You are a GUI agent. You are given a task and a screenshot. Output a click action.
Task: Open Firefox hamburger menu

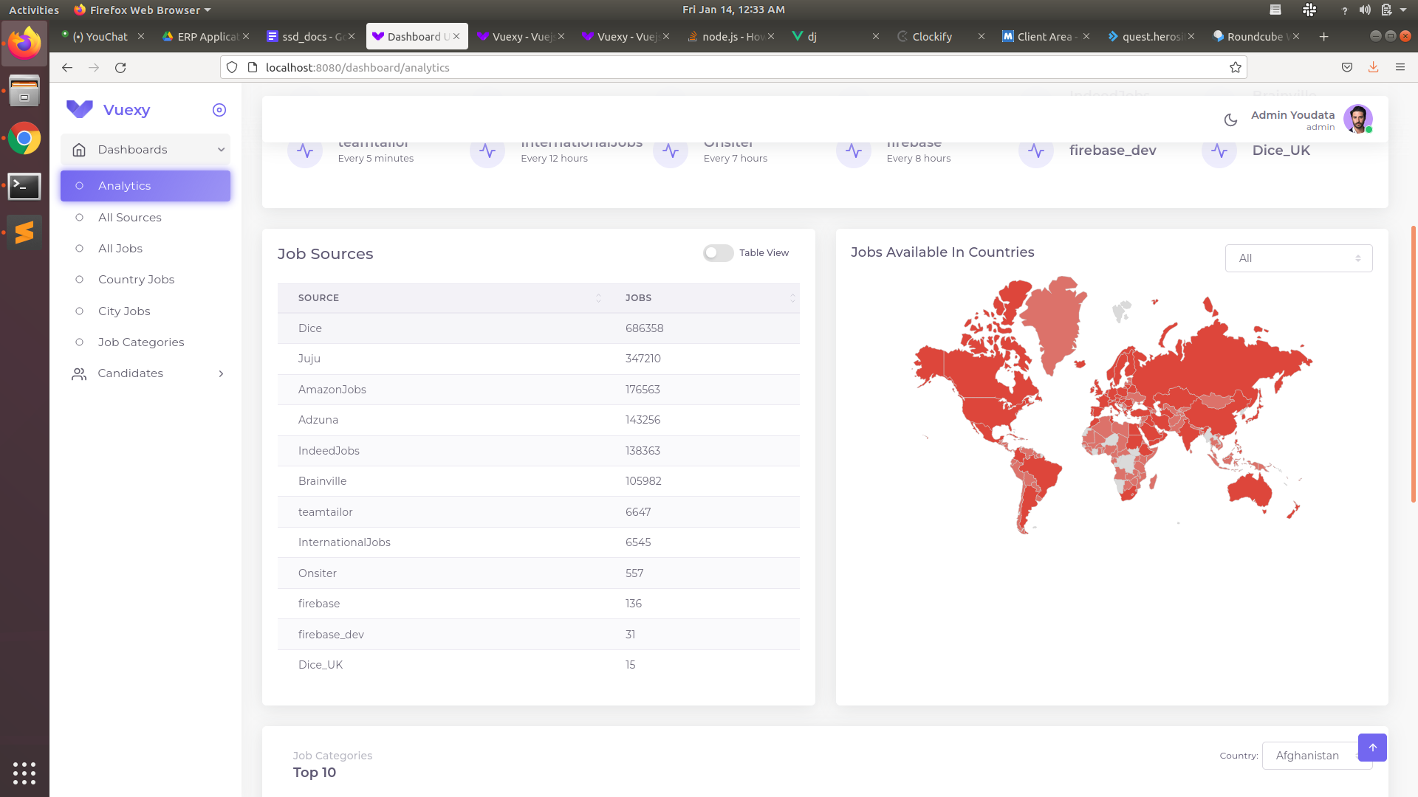point(1400,67)
